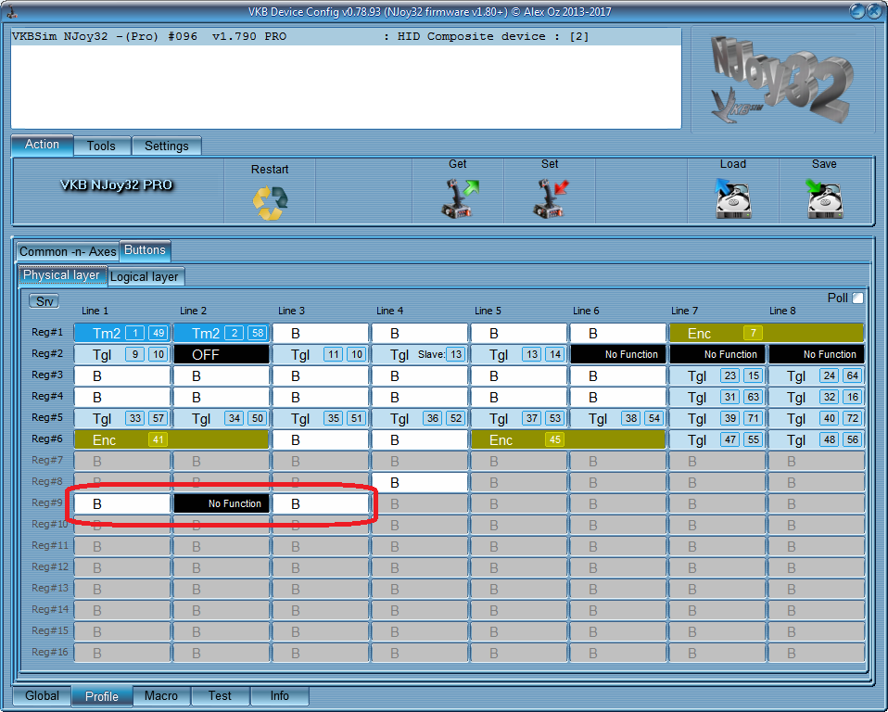The image size is (888, 712).
Task: Click Reg#1 Line 2 Tm2 cell
Action: [222, 333]
